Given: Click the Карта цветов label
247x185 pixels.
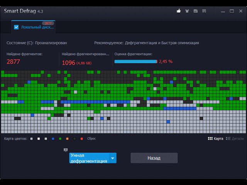Looking at the screenshot, I should pos(15,139).
